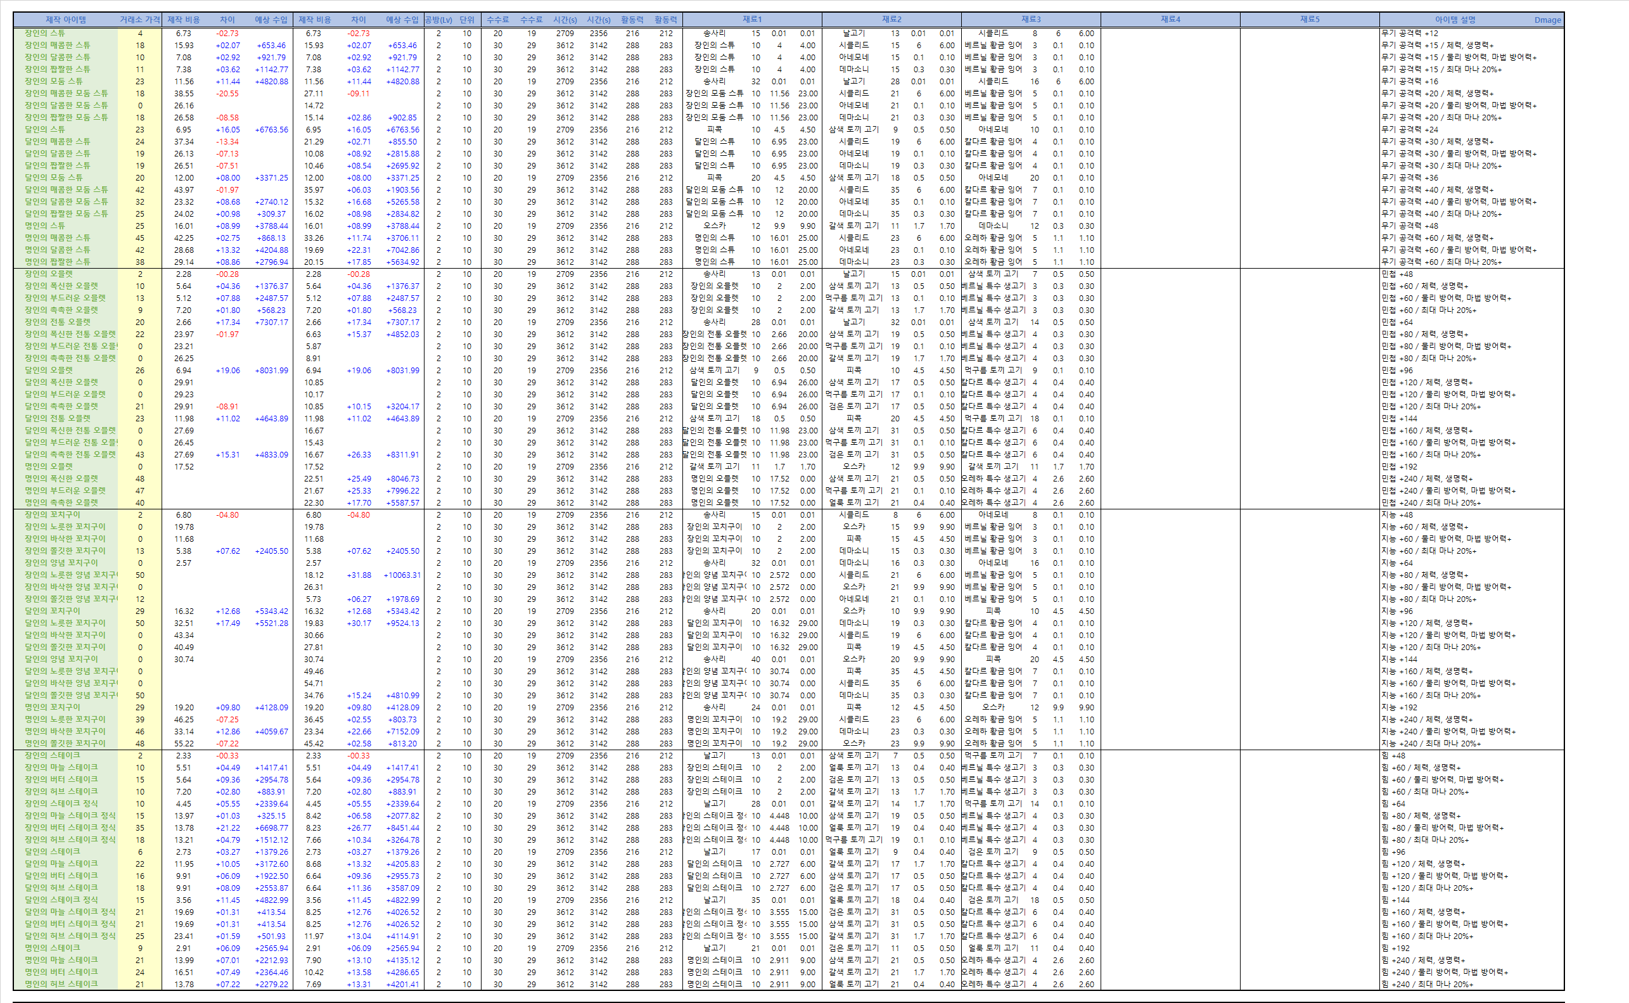The height and width of the screenshot is (1003, 1629).
Task: Click the 명인의 짭짤한 스튜 item cell
Action: pyautogui.click(x=57, y=262)
